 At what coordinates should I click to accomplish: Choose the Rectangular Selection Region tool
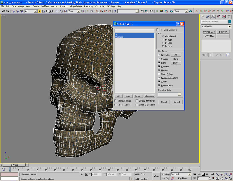click(x=47, y=11)
